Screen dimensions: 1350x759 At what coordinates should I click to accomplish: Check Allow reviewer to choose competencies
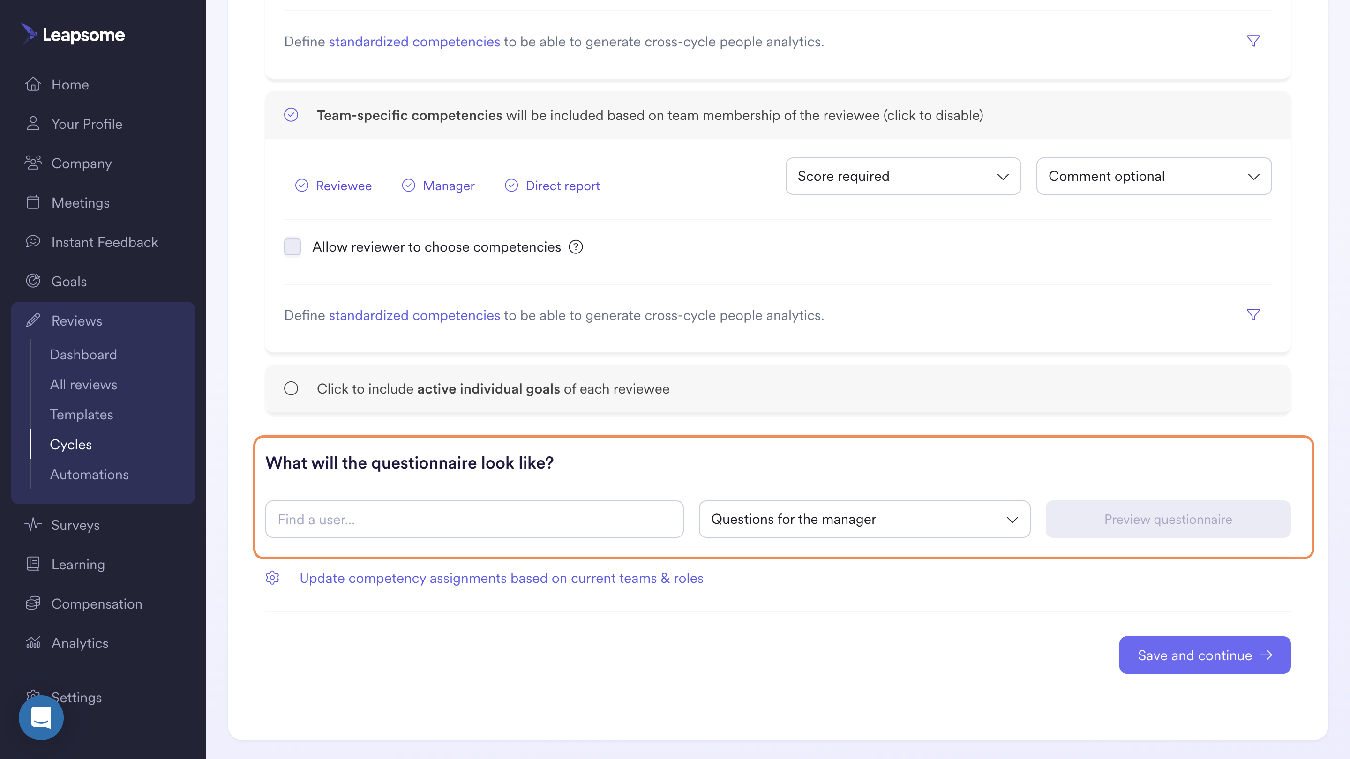(292, 247)
